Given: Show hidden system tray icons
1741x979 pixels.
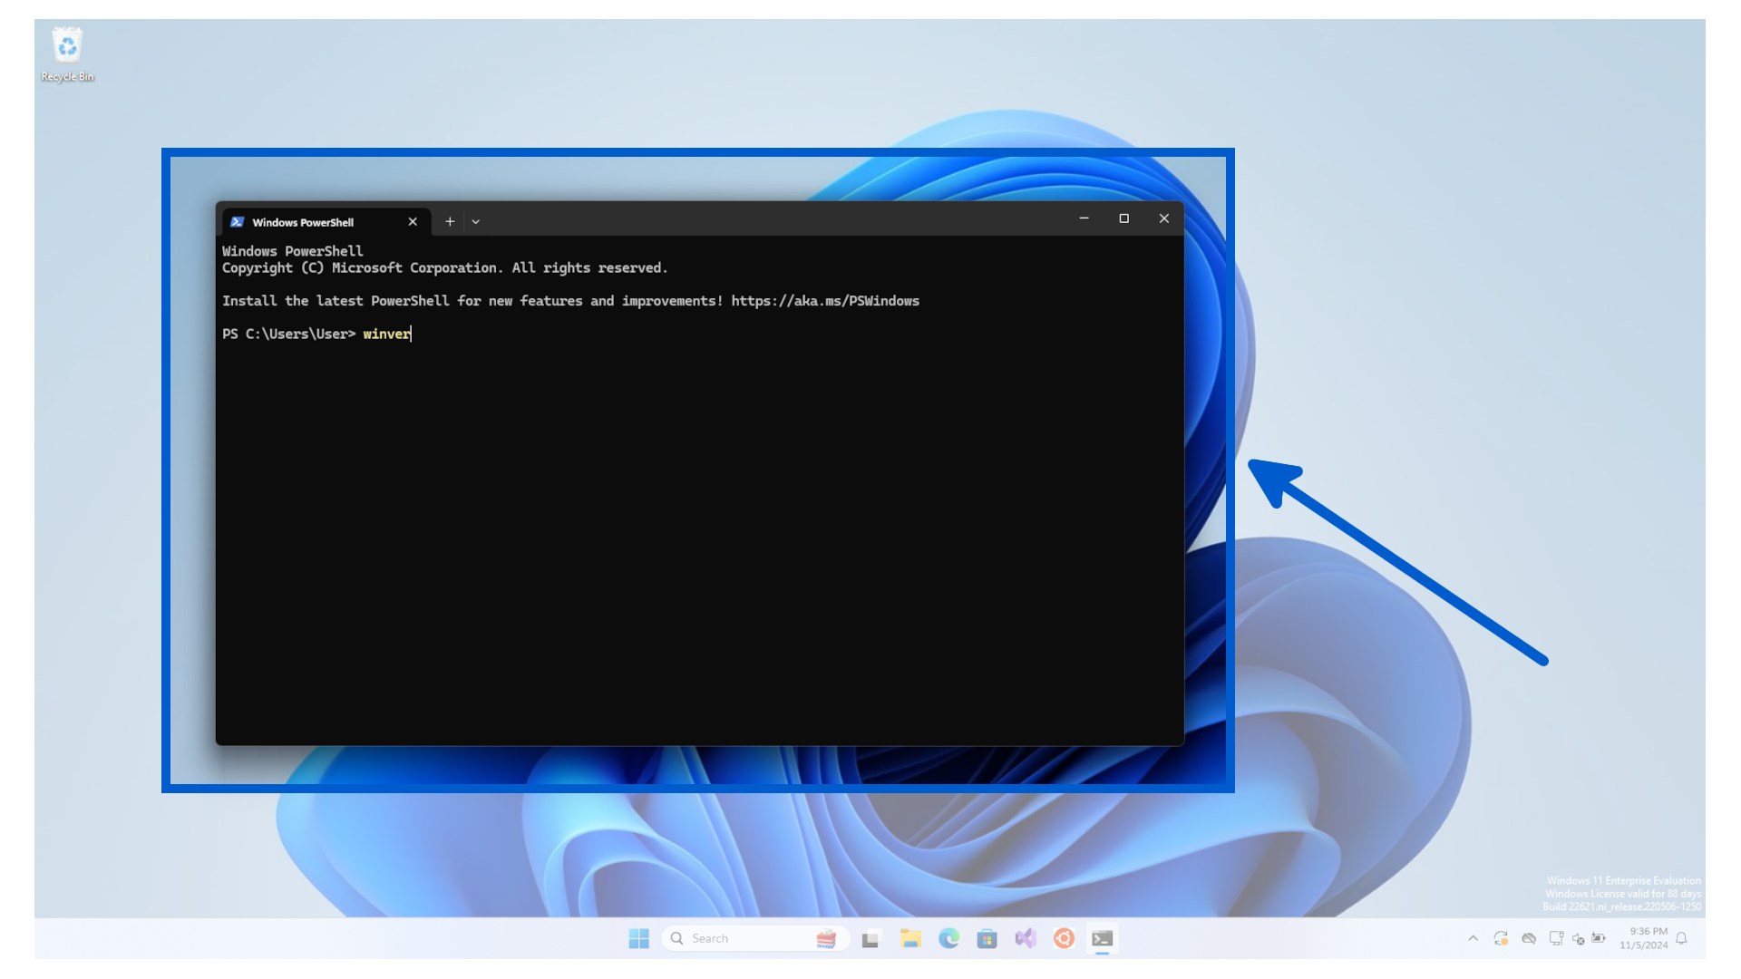Looking at the screenshot, I should tap(1473, 938).
